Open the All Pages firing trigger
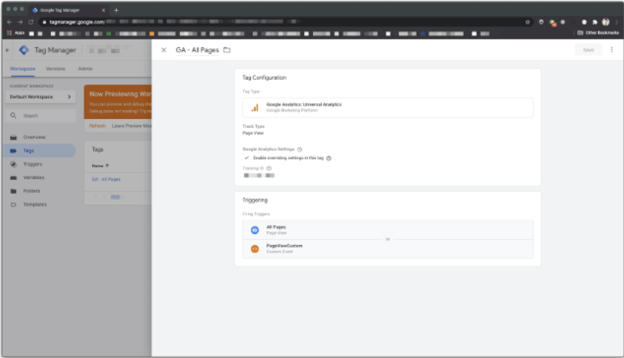This screenshot has width=624, height=358. [x=387, y=230]
